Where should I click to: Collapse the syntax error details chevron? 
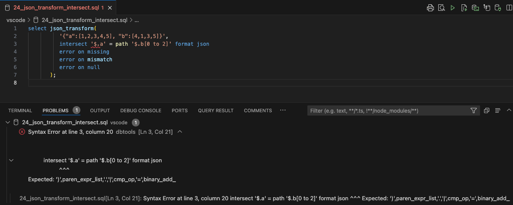pyautogui.click(x=180, y=132)
